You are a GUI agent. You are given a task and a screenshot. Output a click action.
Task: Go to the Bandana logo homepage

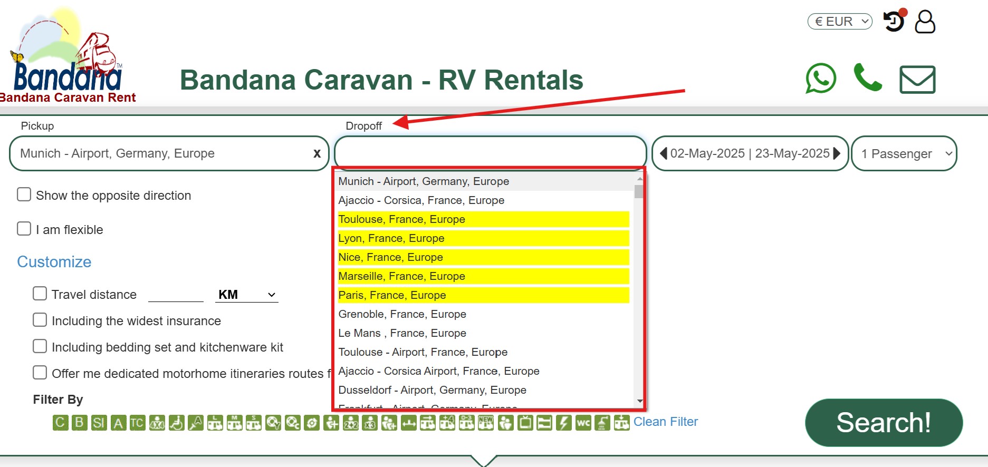tap(68, 55)
